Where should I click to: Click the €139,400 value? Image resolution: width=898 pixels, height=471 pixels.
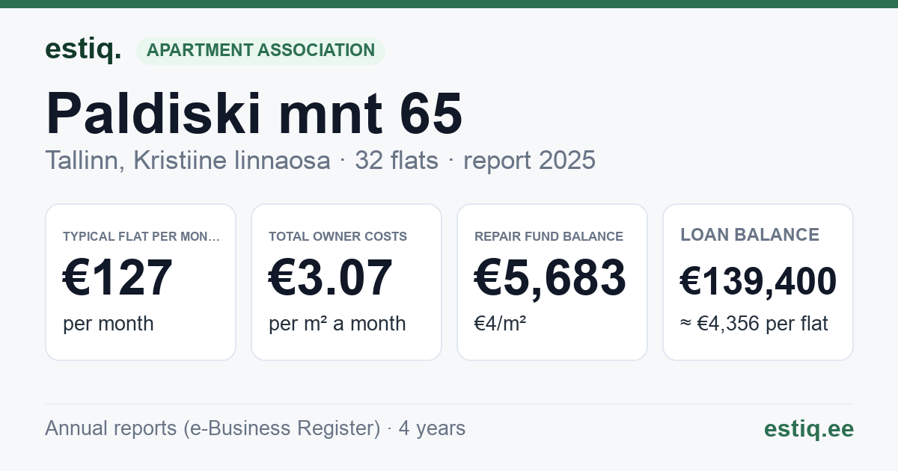759,282
